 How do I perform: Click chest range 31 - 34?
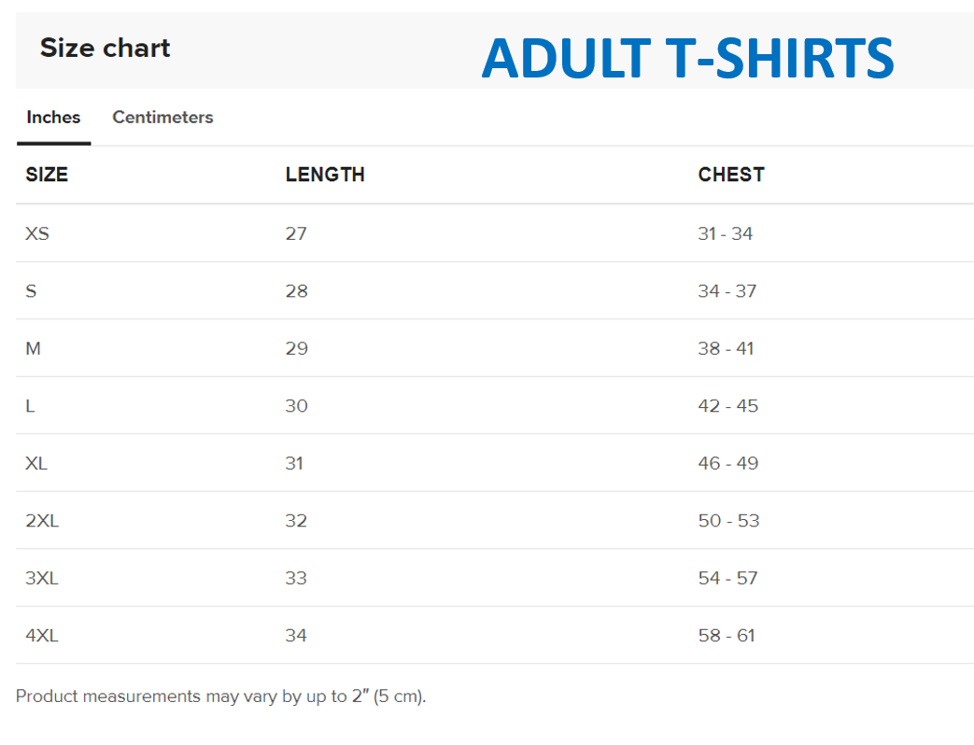point(726,233)
